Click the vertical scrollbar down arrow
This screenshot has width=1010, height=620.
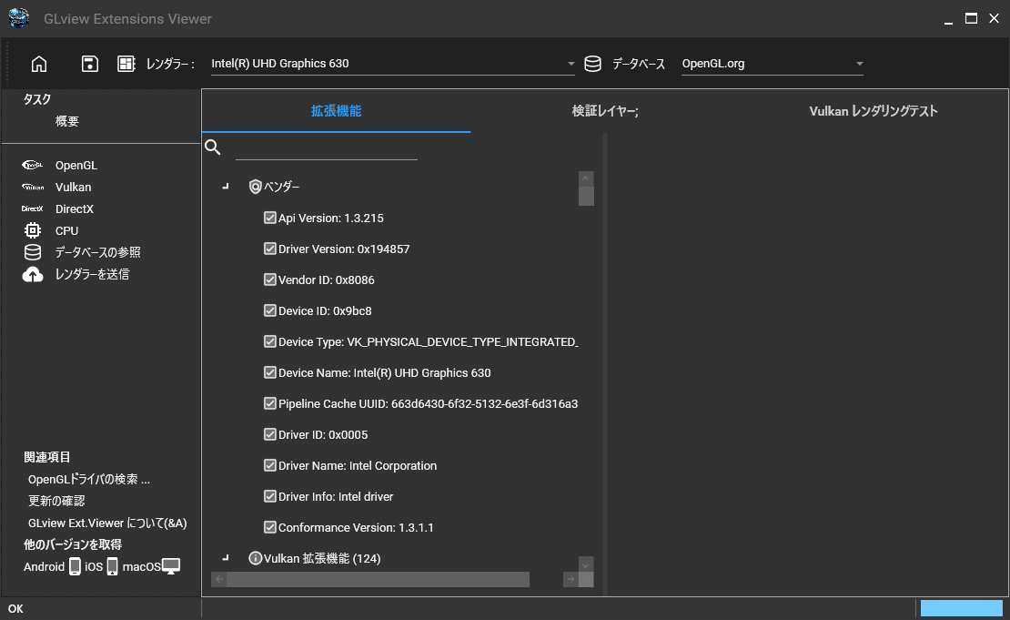tap(585, 564)
